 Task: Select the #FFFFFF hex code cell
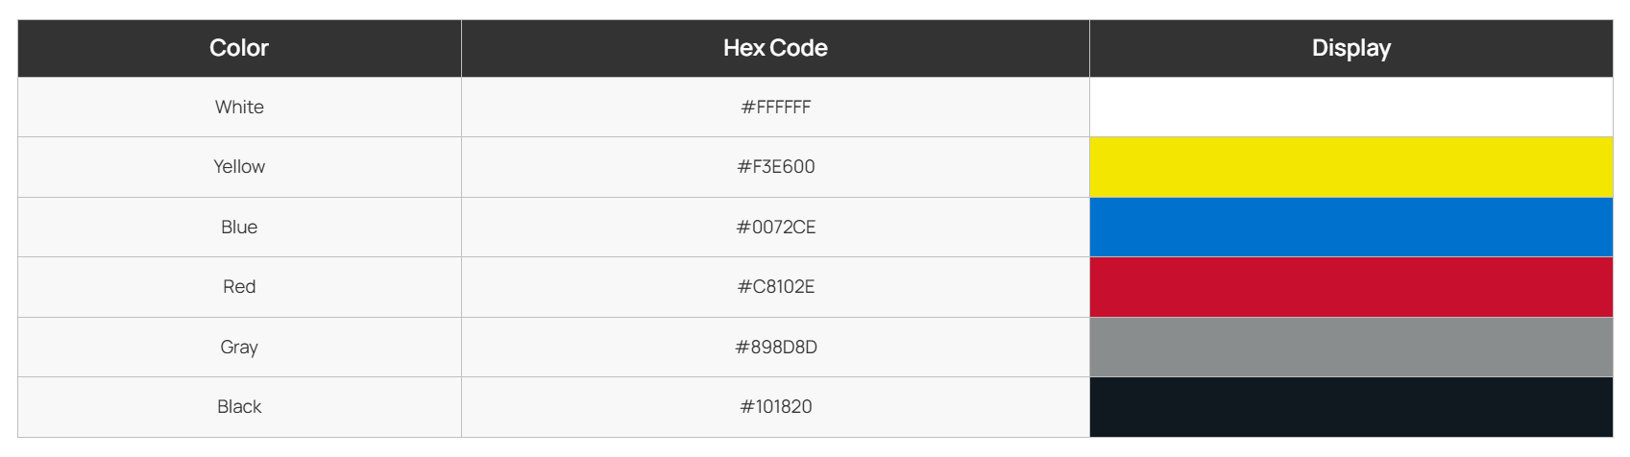click(775, 108)
